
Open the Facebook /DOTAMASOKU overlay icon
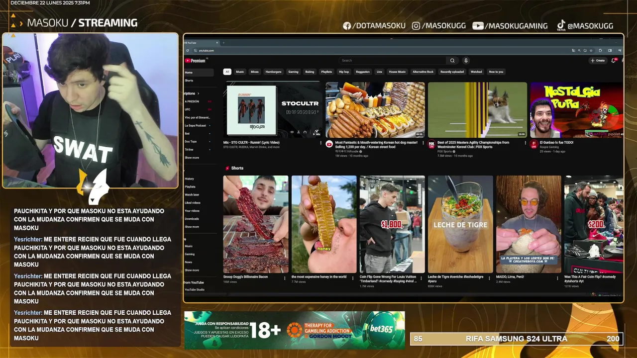347,26
